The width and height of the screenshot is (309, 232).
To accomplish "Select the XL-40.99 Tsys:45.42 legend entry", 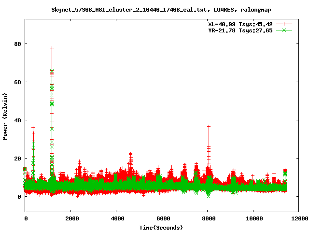I will 240,24.
